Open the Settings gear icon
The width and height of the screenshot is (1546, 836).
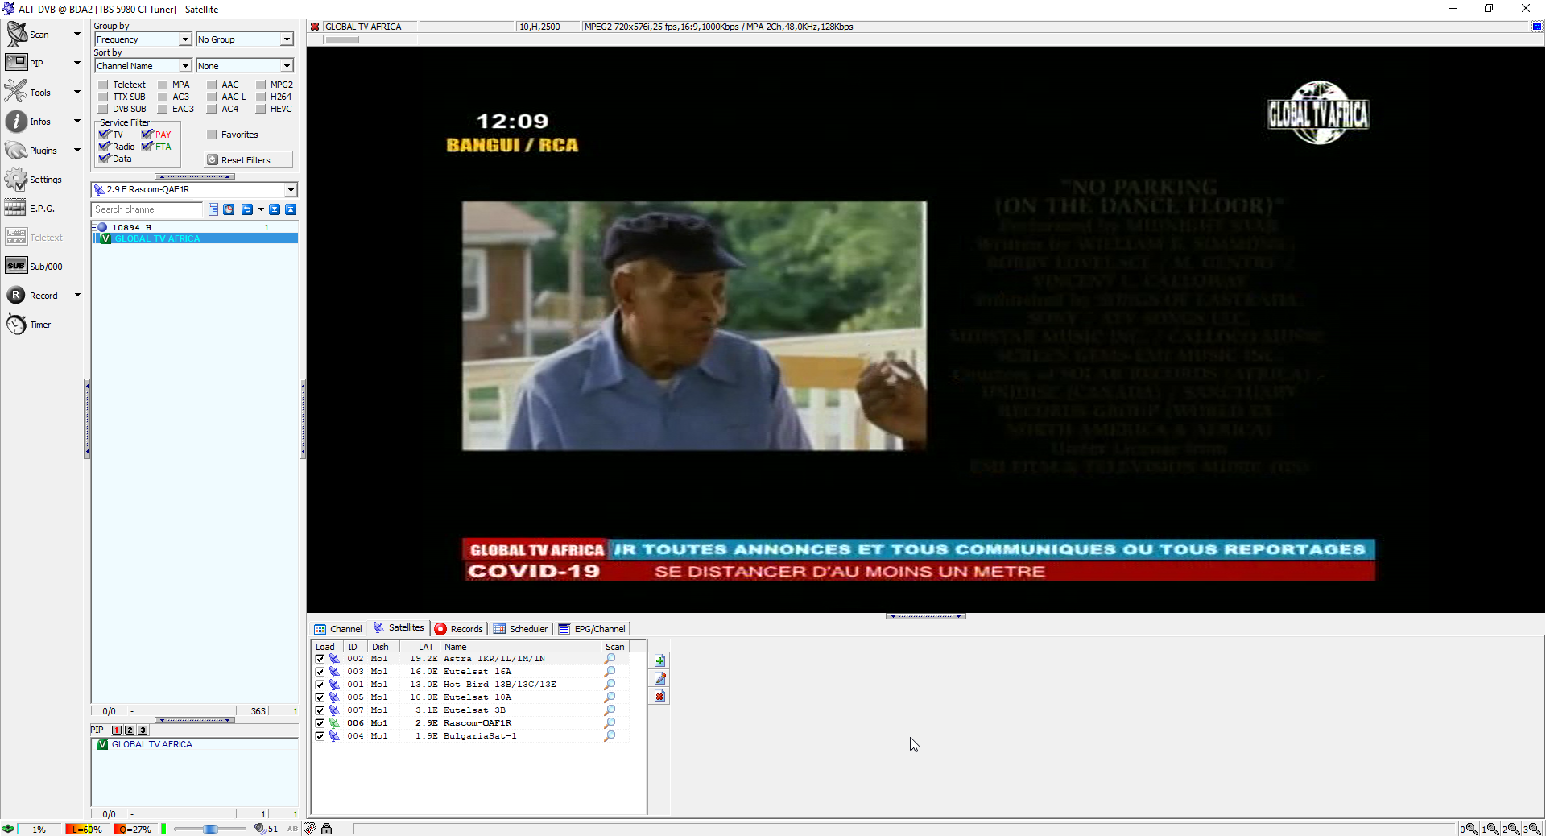tap(16, 179)
